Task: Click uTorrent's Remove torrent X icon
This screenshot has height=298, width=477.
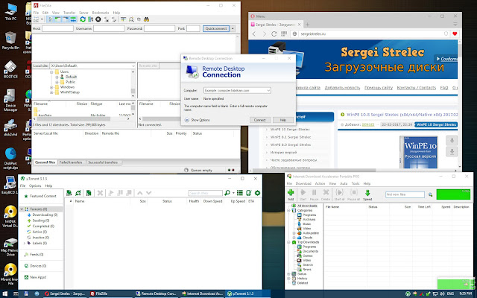Action: tap(100, 193)
